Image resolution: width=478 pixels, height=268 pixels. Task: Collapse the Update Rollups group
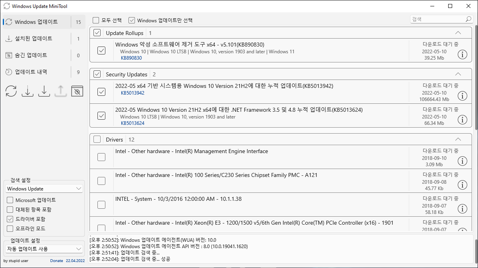(x=458, y=33)
